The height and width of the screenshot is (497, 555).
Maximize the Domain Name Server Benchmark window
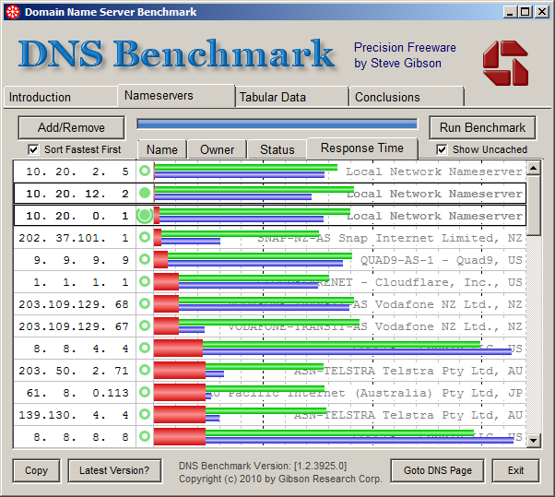click(525, 12)
